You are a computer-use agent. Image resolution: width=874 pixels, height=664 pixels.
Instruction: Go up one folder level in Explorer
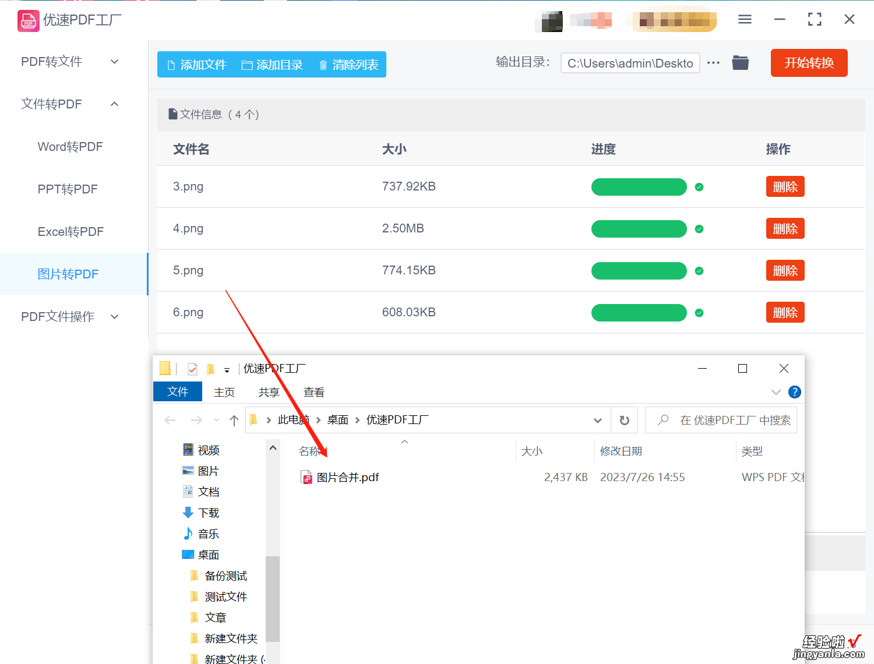(234, 420)
